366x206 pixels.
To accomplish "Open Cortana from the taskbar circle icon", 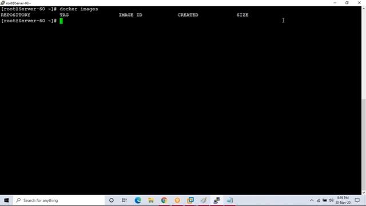I will coord(112,200).
